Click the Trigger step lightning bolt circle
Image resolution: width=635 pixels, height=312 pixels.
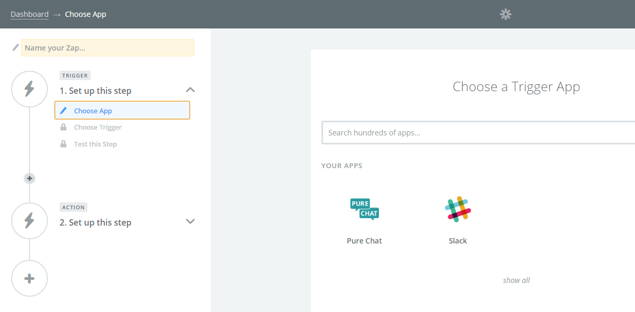(x=30, y=89)
